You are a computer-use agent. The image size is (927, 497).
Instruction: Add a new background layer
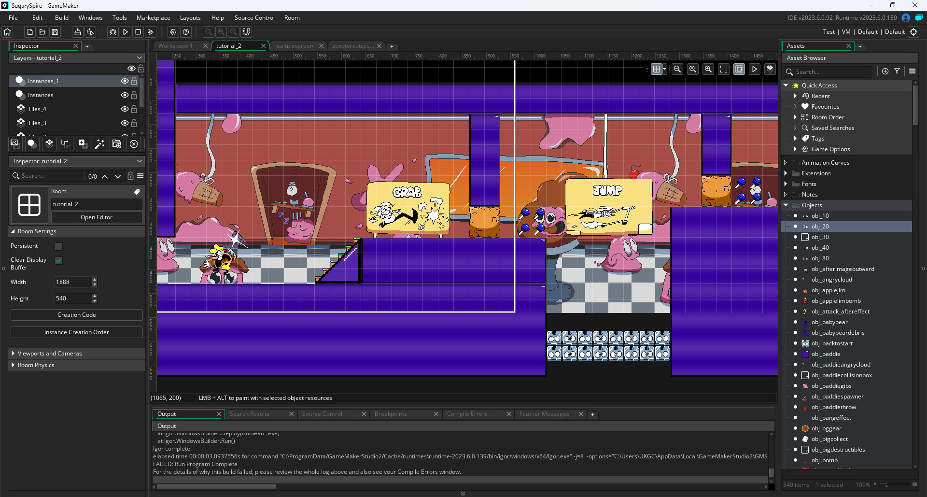[14, 143]
